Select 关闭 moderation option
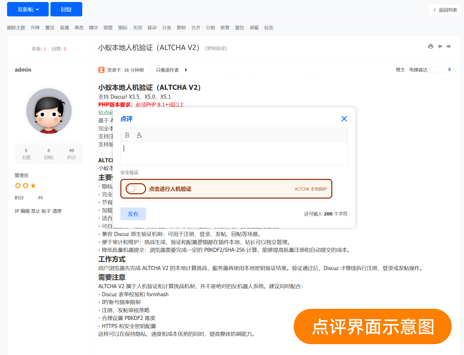Screen dimensions: 464x355 coord(138,28)
